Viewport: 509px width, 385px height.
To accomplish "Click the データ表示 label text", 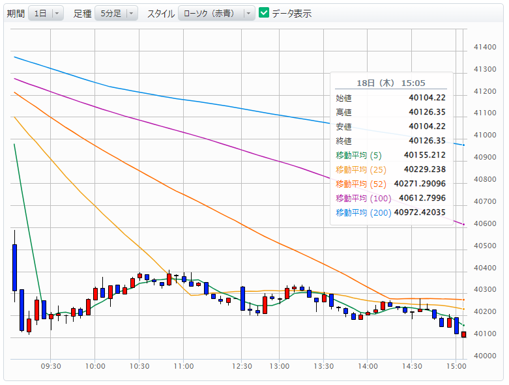I will pos(291,13).
